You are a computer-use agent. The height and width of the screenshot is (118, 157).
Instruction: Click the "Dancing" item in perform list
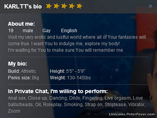coord(58,98)
